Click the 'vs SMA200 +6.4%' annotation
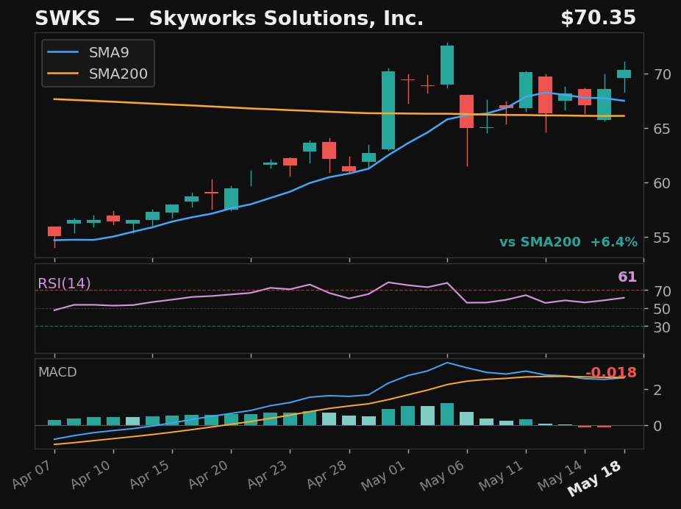 coord(568,242)
